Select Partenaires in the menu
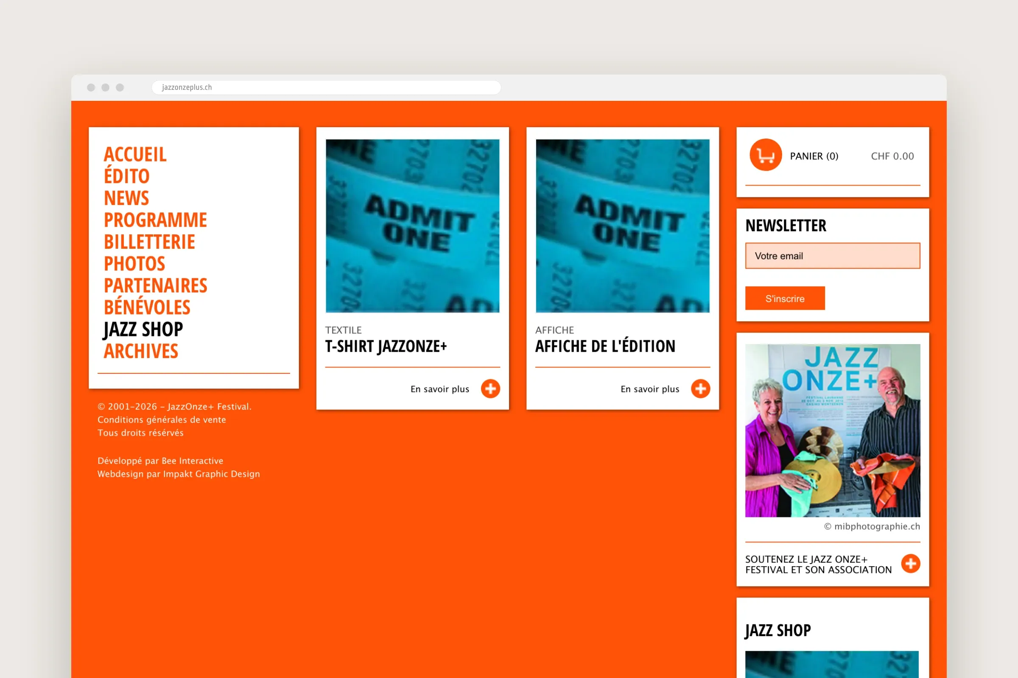Image resolution: width=1018 pixels, height=678 pixels. (x=156, y=286)
